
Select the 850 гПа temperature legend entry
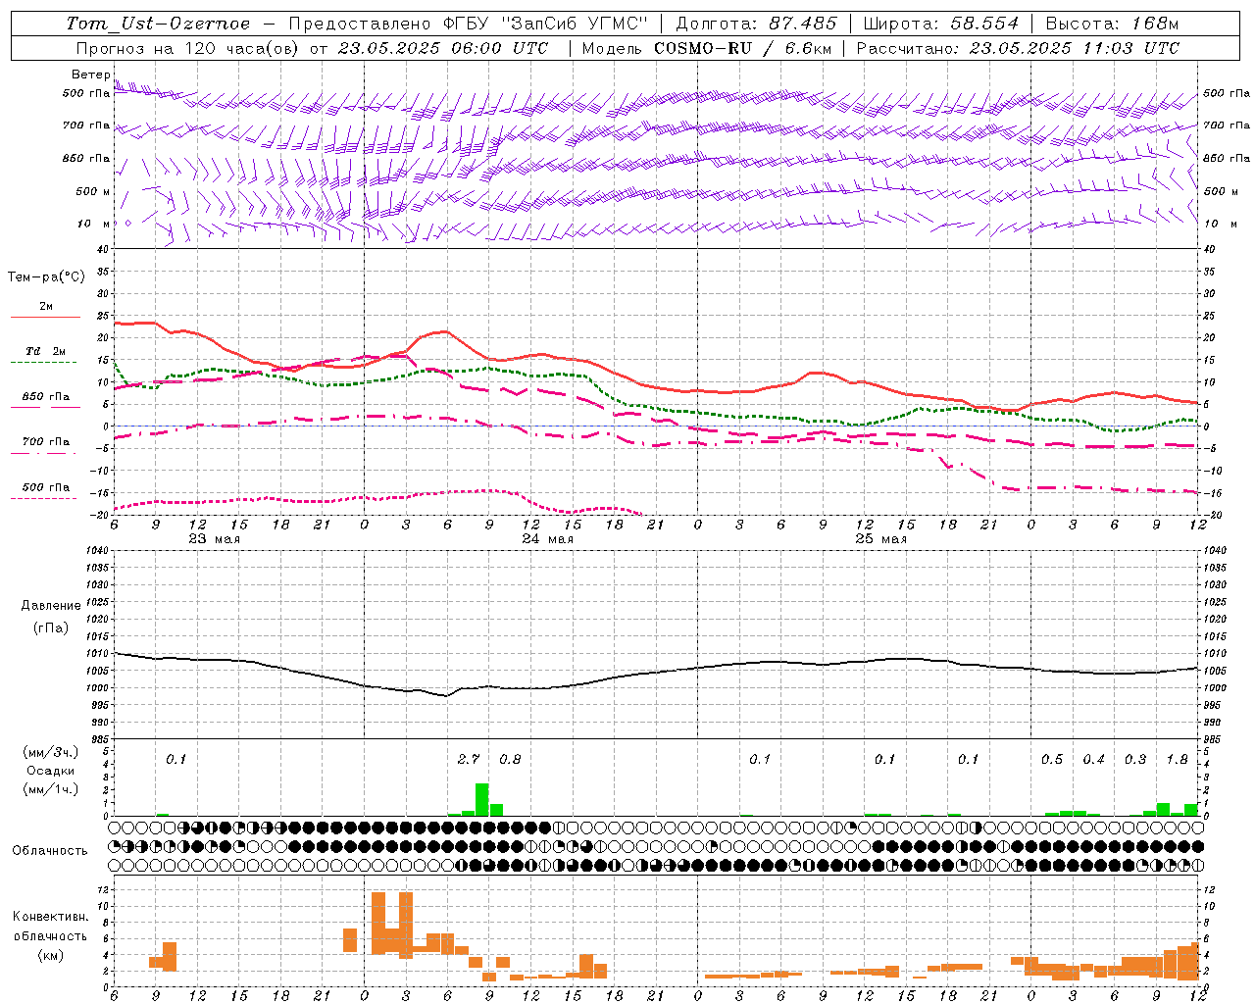tap(46, 397)
